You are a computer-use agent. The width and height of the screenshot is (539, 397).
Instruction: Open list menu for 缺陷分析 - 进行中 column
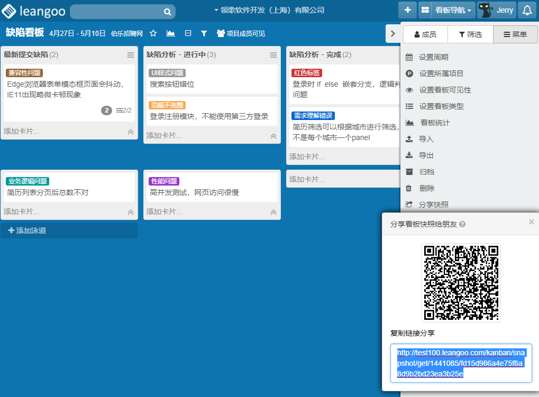click(x=273, y=54)
